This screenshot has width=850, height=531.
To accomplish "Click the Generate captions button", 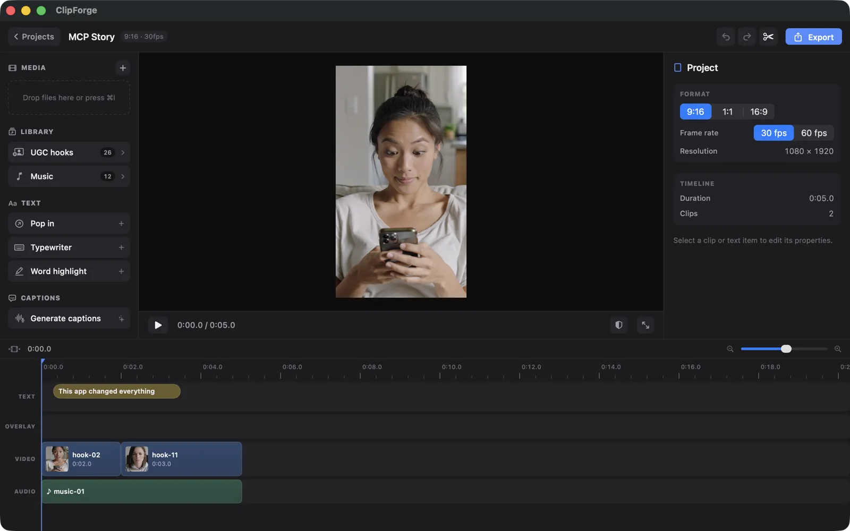I will [x=69, y=319].
